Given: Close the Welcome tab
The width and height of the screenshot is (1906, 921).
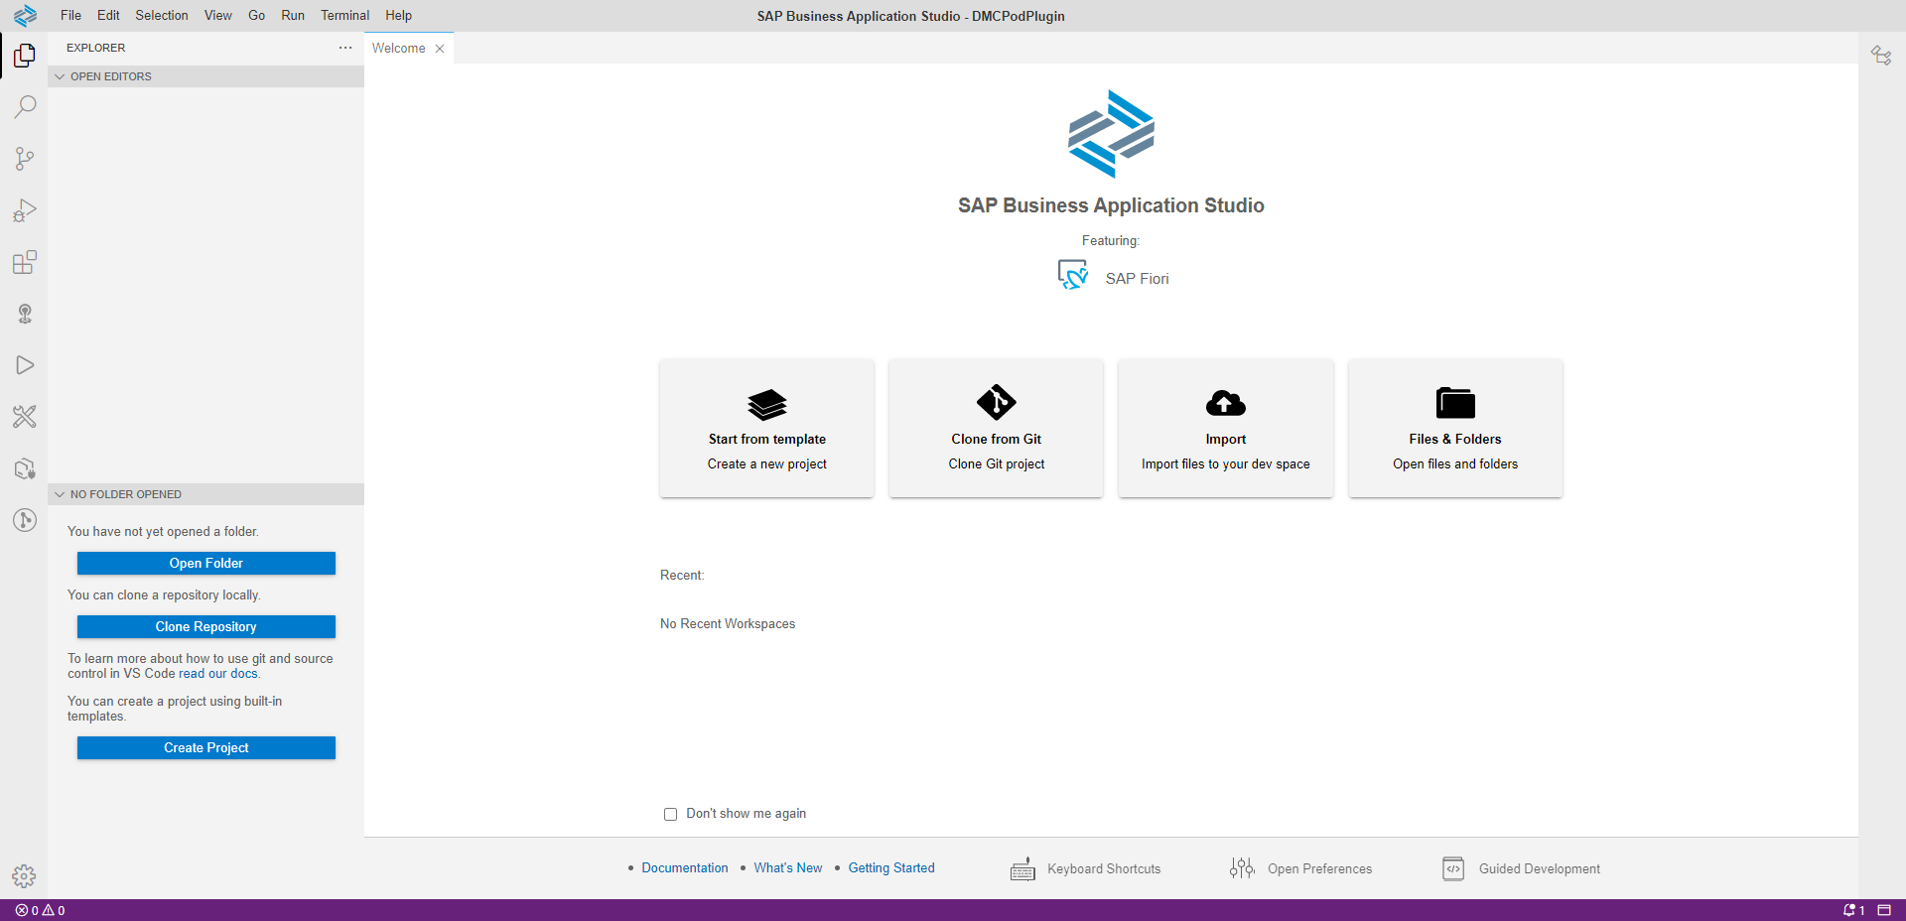Looking at the screenshot, I should click(440, 49).
